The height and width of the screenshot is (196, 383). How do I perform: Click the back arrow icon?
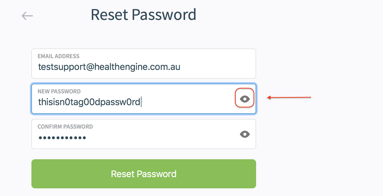point(27,16)
